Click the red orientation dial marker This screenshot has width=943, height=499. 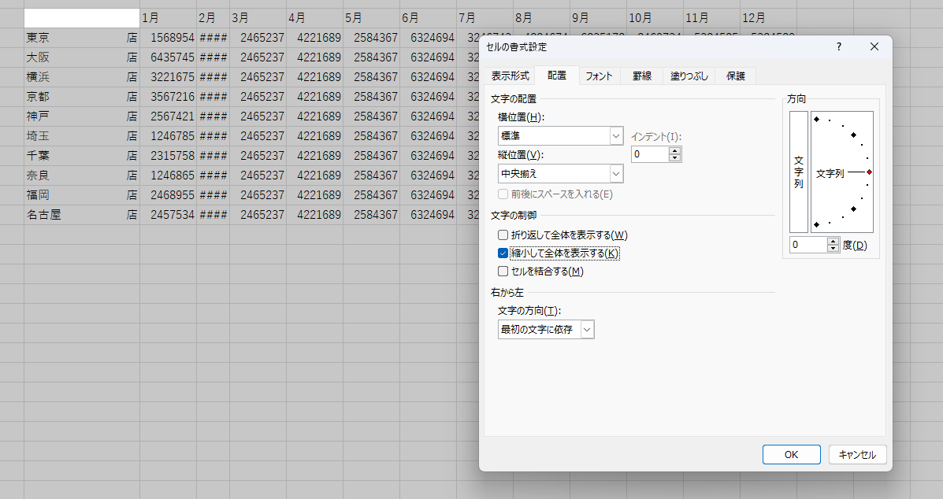click(869, 172)
